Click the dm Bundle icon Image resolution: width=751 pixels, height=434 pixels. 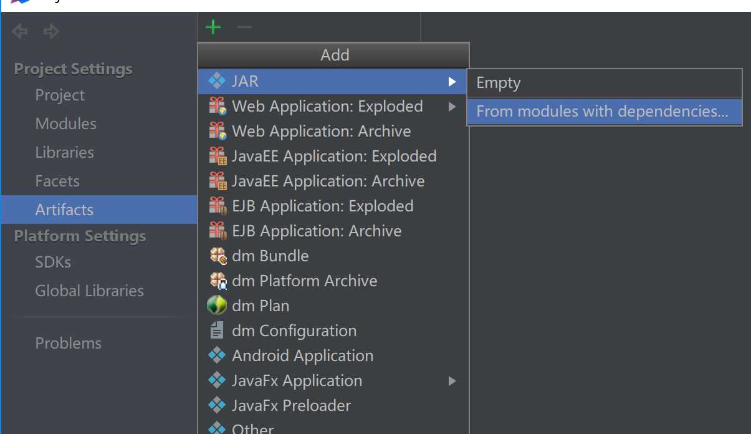tap(218, 256)
